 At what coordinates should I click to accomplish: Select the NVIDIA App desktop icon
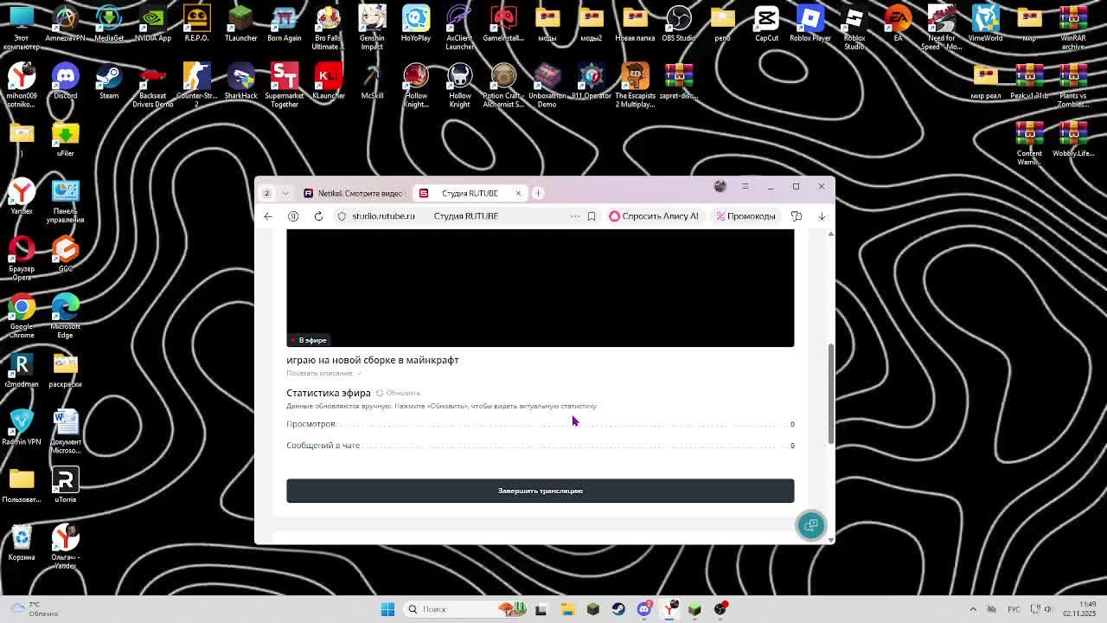[153, 23]
